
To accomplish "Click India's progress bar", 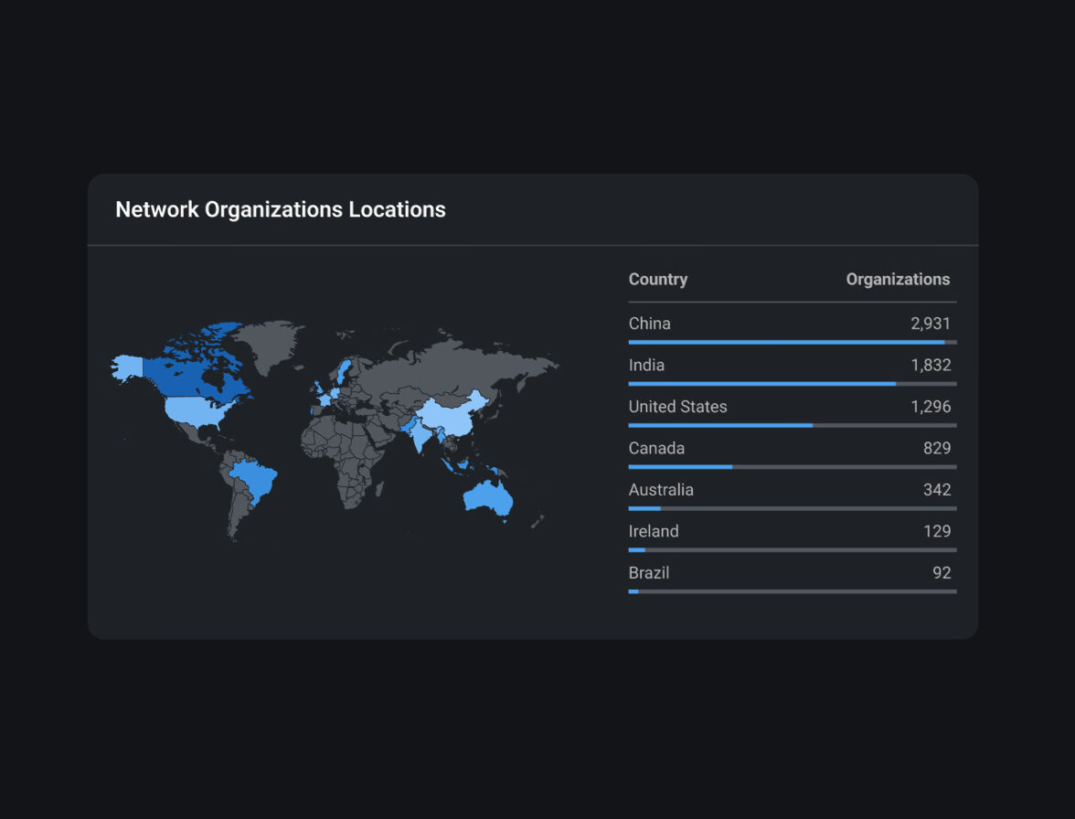I will click(x=792, y=384).
